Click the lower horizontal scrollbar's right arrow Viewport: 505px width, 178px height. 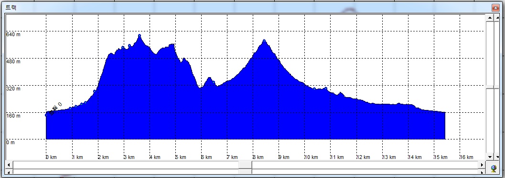482,172
